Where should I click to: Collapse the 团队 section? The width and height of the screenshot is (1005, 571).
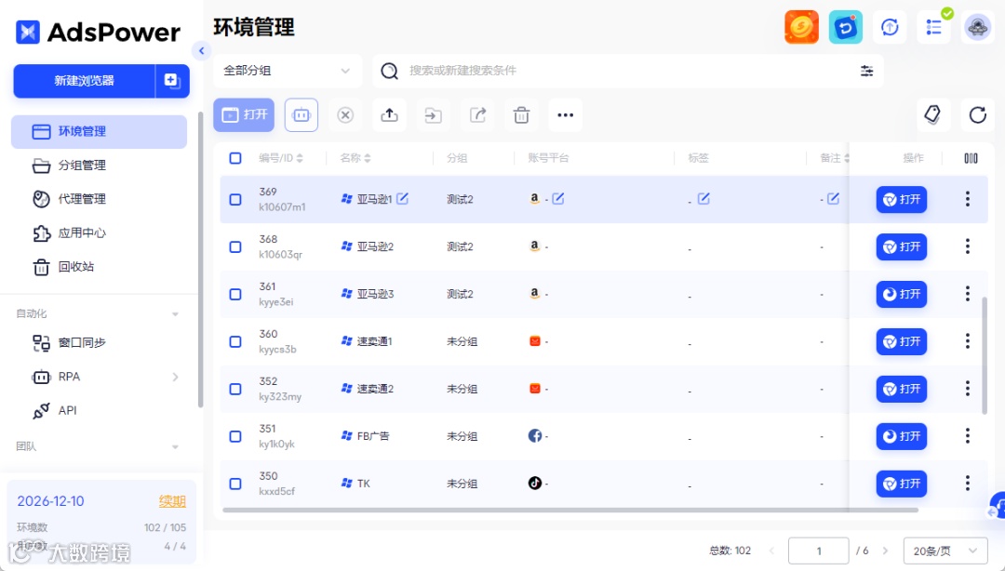pyautogui.click(x=175, y=446)
